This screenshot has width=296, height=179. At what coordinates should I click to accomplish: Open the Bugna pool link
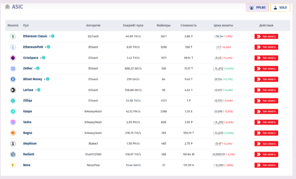(x=27, y=133)
